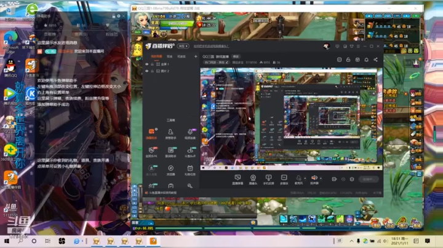Expand microphone options arrow
This screenshot has height=248, width=443.
[305, 178]
